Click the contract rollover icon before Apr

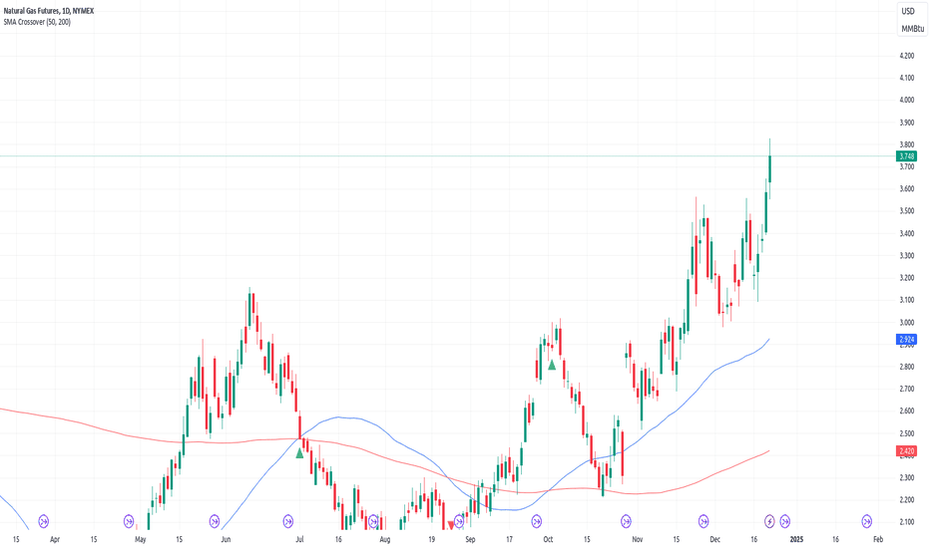[x=43, y=521]
